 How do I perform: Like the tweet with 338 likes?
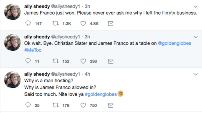(83, 61)
